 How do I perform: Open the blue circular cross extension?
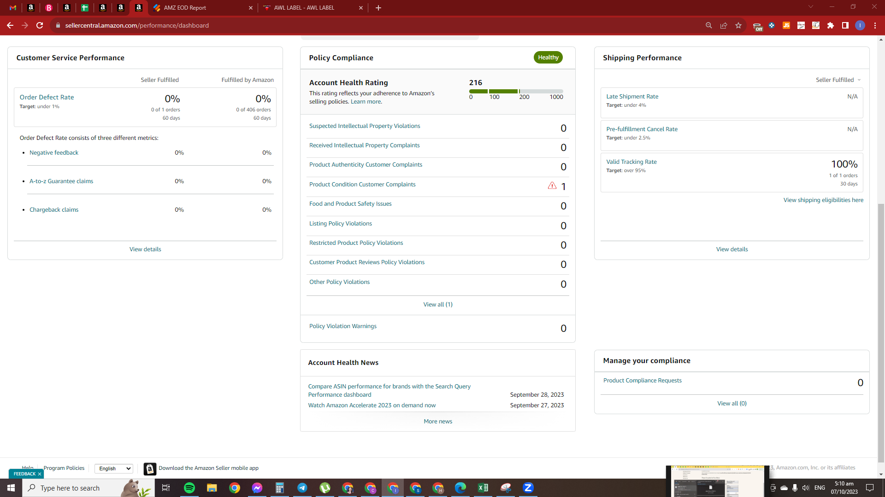point(772,25)
